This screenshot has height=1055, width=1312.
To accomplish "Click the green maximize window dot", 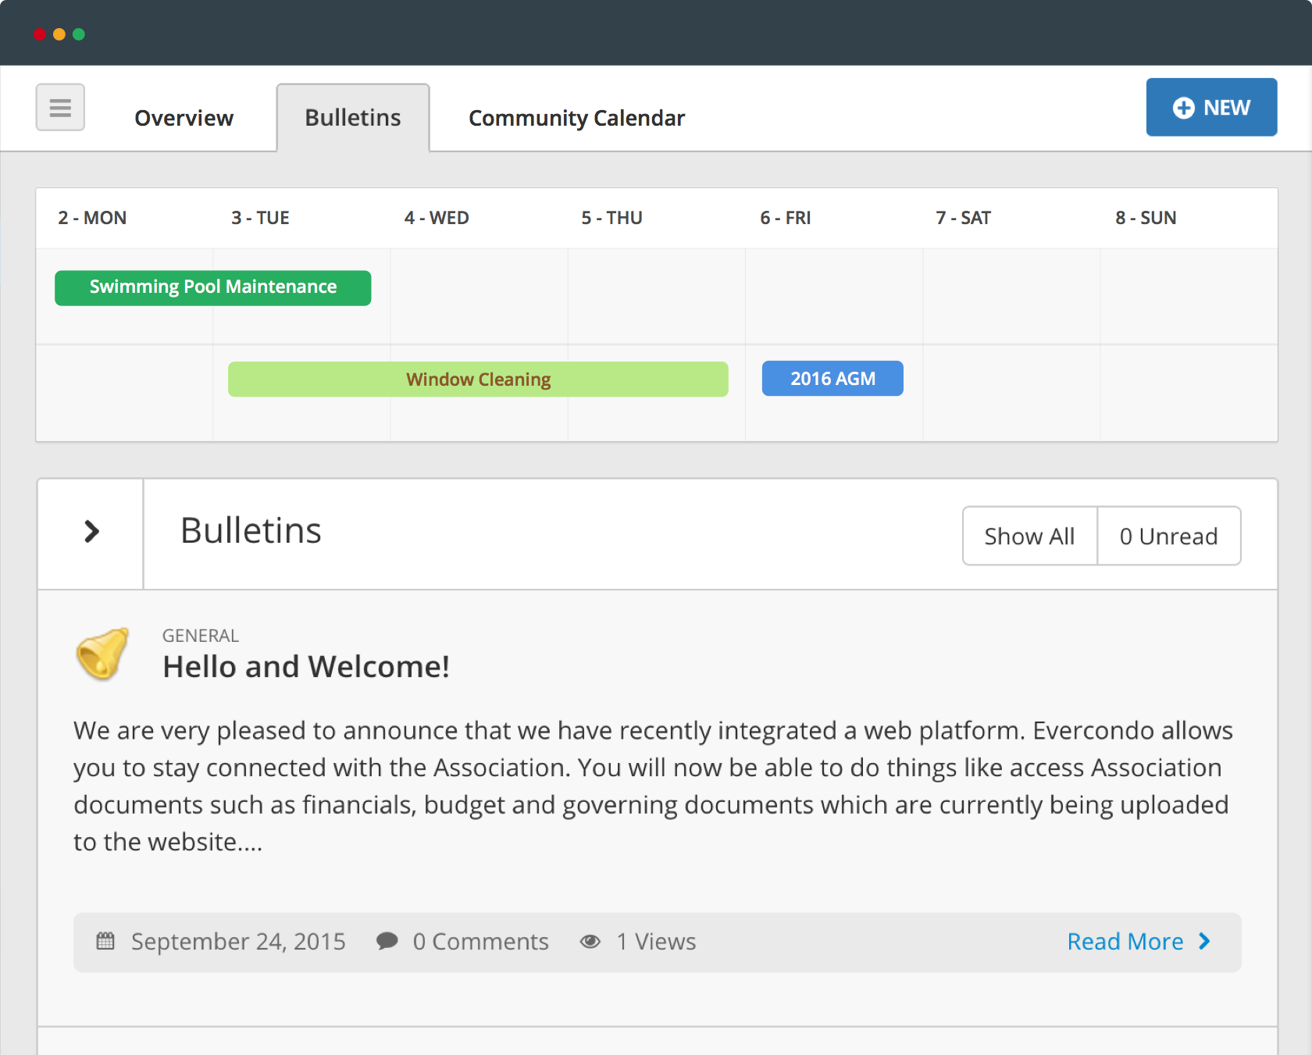I will click(79, 34).
